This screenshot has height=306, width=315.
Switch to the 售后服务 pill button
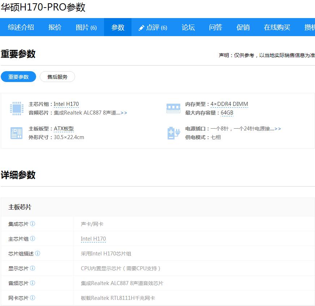point(57,77)
